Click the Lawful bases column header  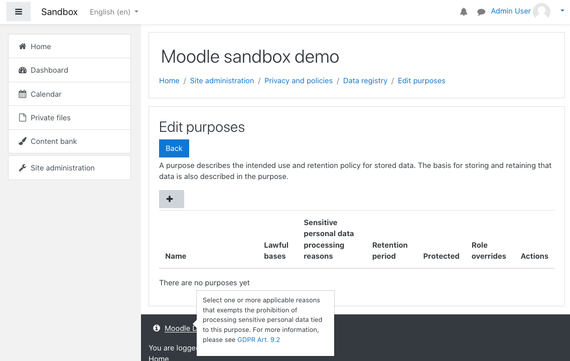[x=276, y=251]
